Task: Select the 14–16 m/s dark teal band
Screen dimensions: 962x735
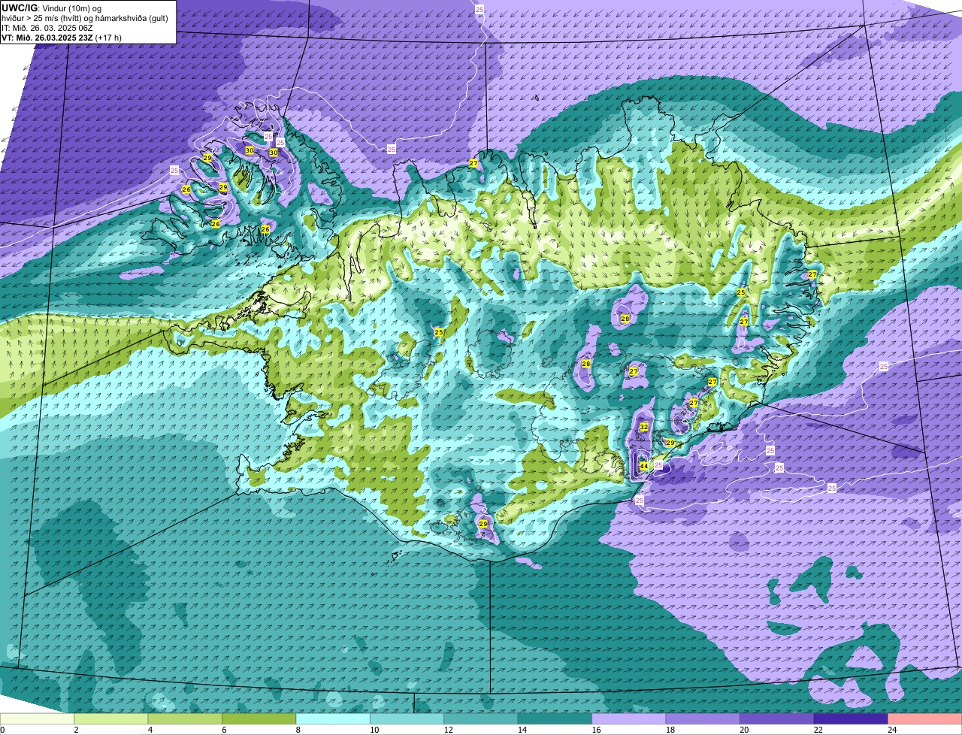Action: pos(555,718)
